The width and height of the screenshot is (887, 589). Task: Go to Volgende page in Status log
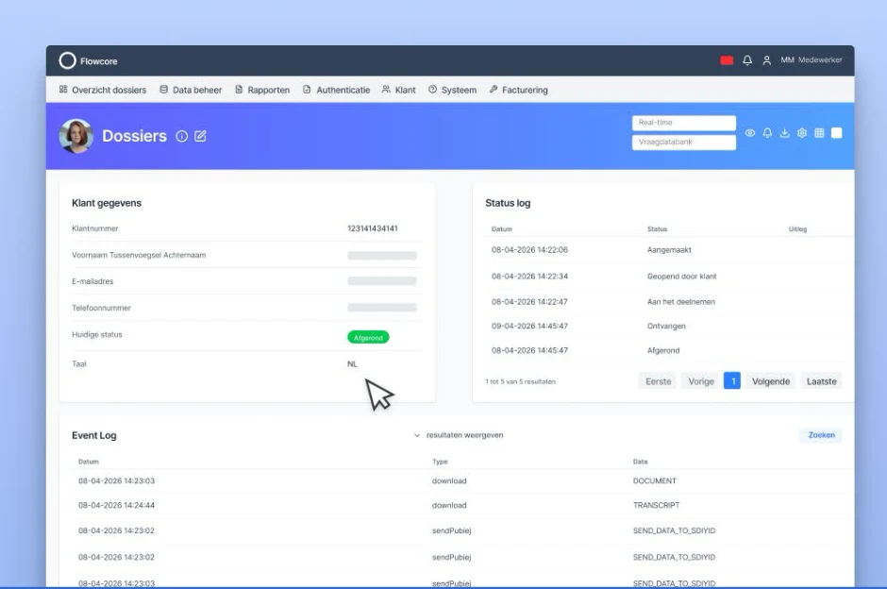point(771,381)
